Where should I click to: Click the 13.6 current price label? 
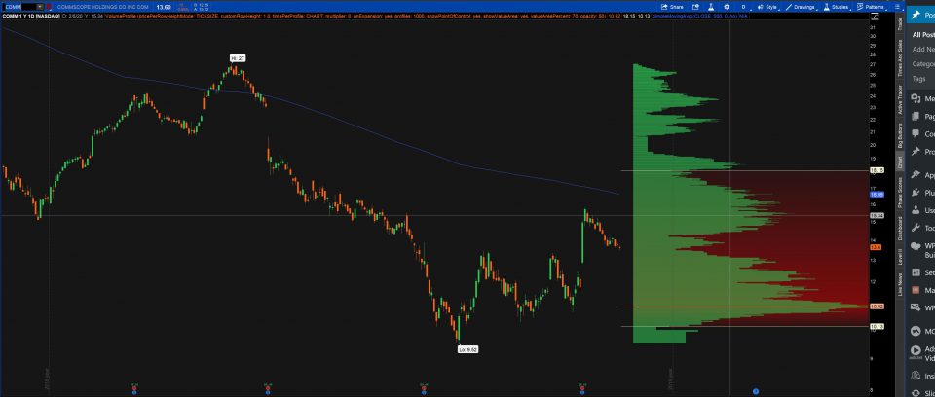tap(876, 247)
